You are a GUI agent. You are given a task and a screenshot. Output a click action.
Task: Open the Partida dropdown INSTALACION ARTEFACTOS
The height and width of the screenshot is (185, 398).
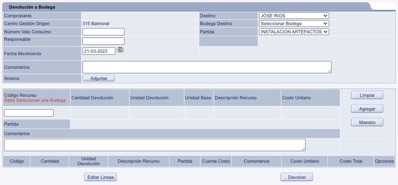(294, 32)
